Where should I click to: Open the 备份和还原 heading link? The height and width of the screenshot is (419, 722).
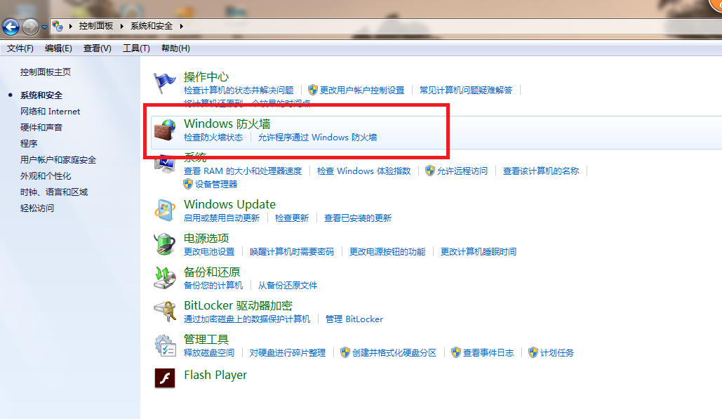(x=212, y=272)
